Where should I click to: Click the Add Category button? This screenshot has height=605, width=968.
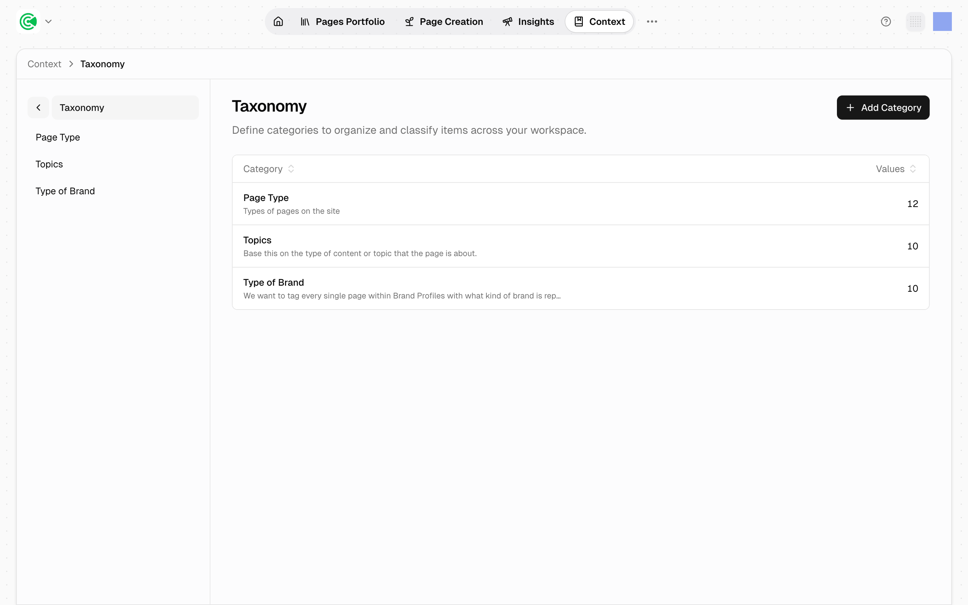pos(883,108)
